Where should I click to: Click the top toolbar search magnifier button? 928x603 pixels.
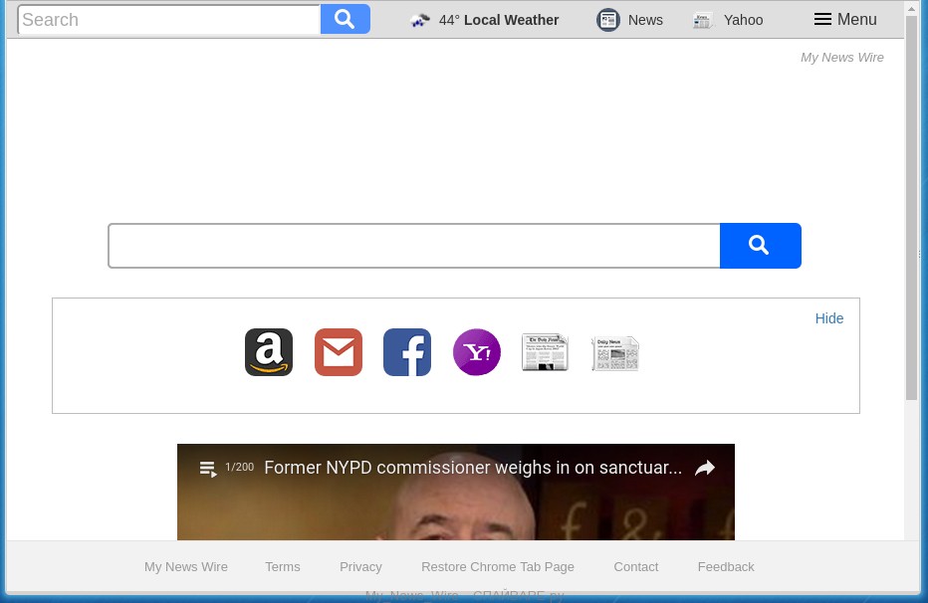[346, 19]
